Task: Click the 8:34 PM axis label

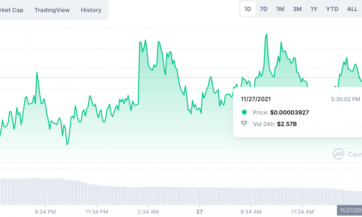Action: click(45, 212)
